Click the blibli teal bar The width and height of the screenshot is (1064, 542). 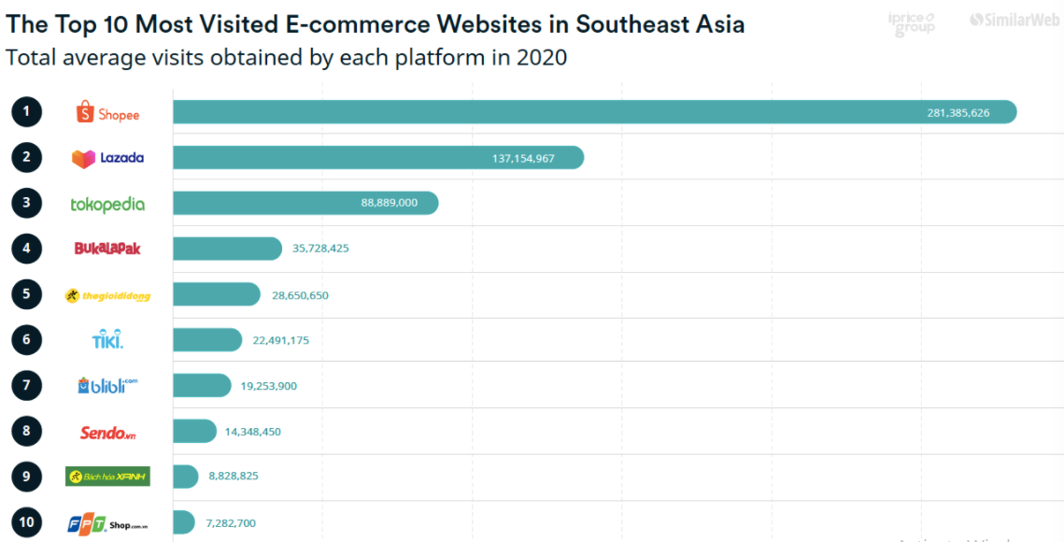(x=202, y=385)
